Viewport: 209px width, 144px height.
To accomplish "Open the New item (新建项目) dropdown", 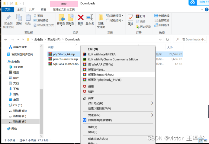I will coord(115,16).
